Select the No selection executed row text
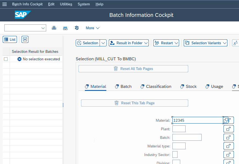 [41, 59]
